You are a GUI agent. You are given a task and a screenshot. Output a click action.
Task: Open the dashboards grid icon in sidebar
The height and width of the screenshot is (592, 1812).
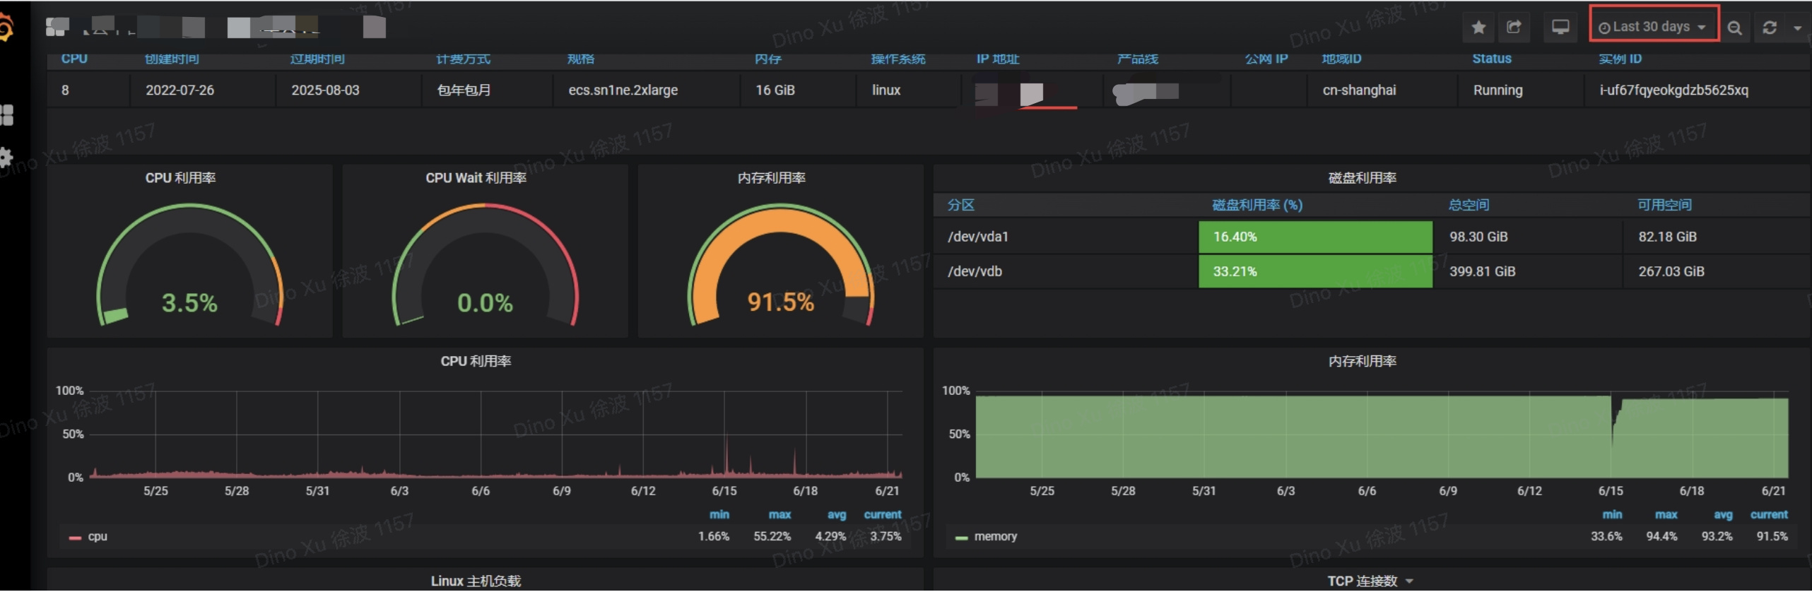click(7, 114)
